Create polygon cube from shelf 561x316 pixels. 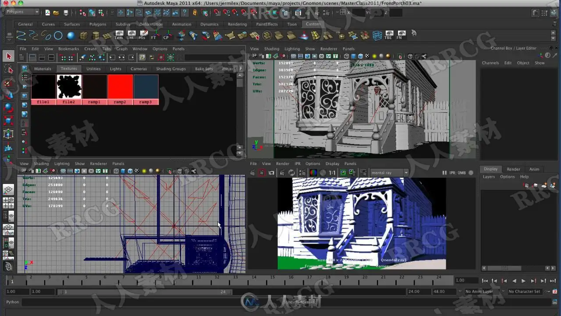point(83,36)
